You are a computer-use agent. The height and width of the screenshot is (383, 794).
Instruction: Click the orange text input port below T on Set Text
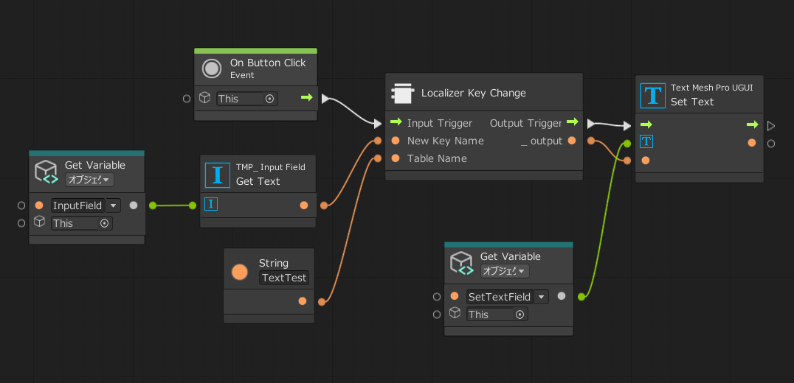646,161
